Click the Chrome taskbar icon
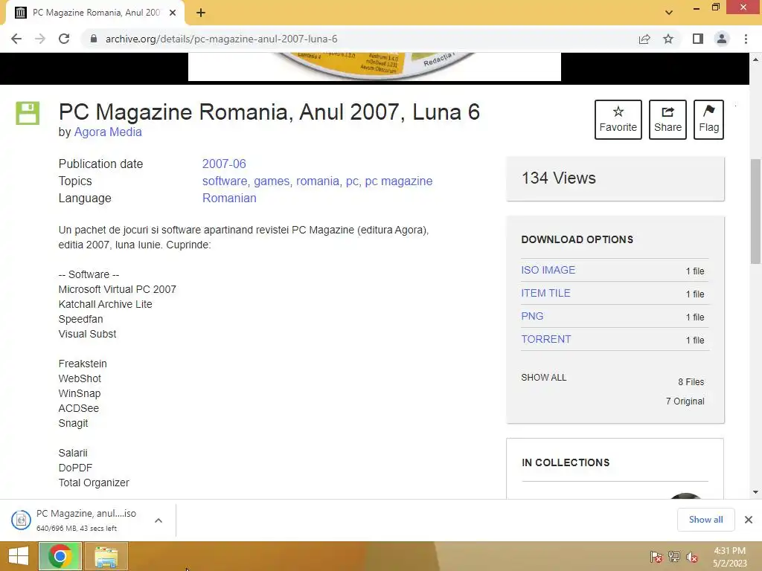 [60, 556]
